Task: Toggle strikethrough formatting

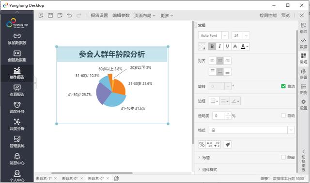Action: click(235, 46)
